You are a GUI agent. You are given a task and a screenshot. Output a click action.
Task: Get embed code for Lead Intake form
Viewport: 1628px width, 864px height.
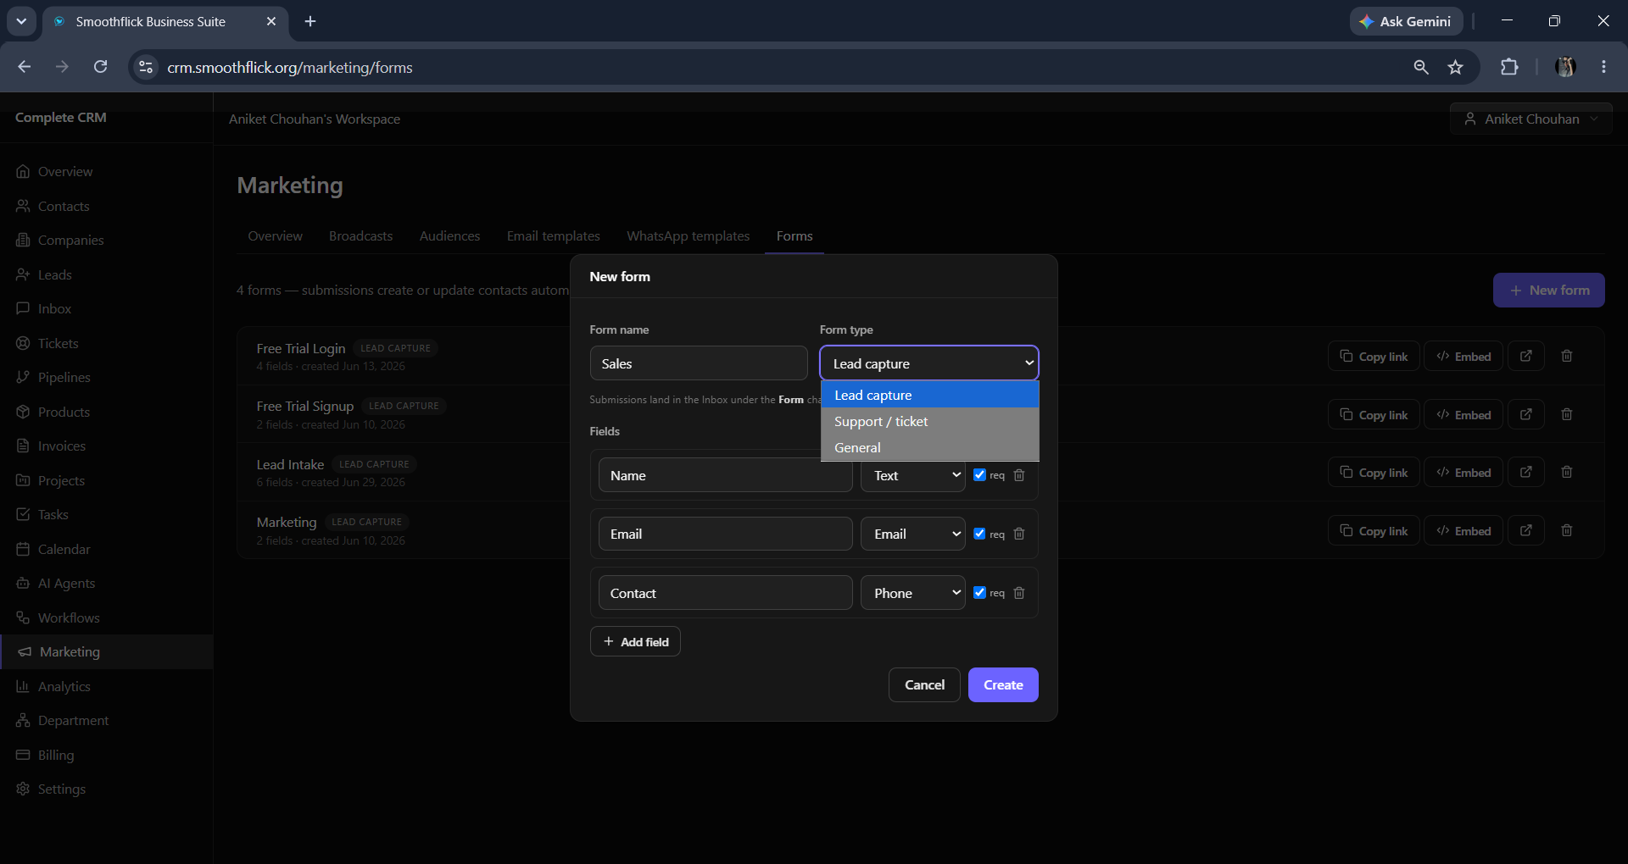point(1464,472)
